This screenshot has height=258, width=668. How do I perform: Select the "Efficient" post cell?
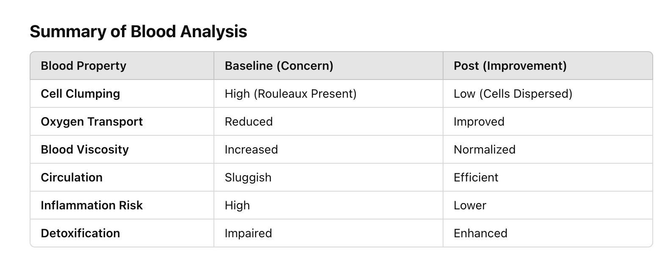(x=476, y=178)
